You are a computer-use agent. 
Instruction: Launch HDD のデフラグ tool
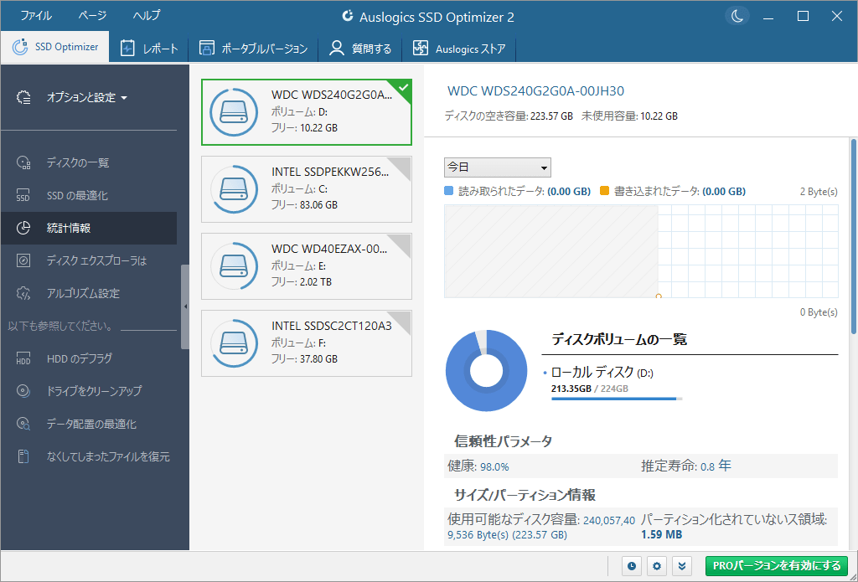click(79, 358)
